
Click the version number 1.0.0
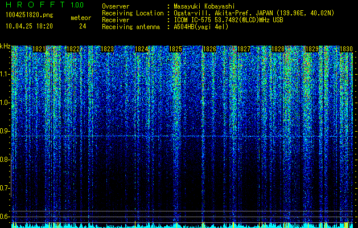pyautogui.click(x=77, y=5)
